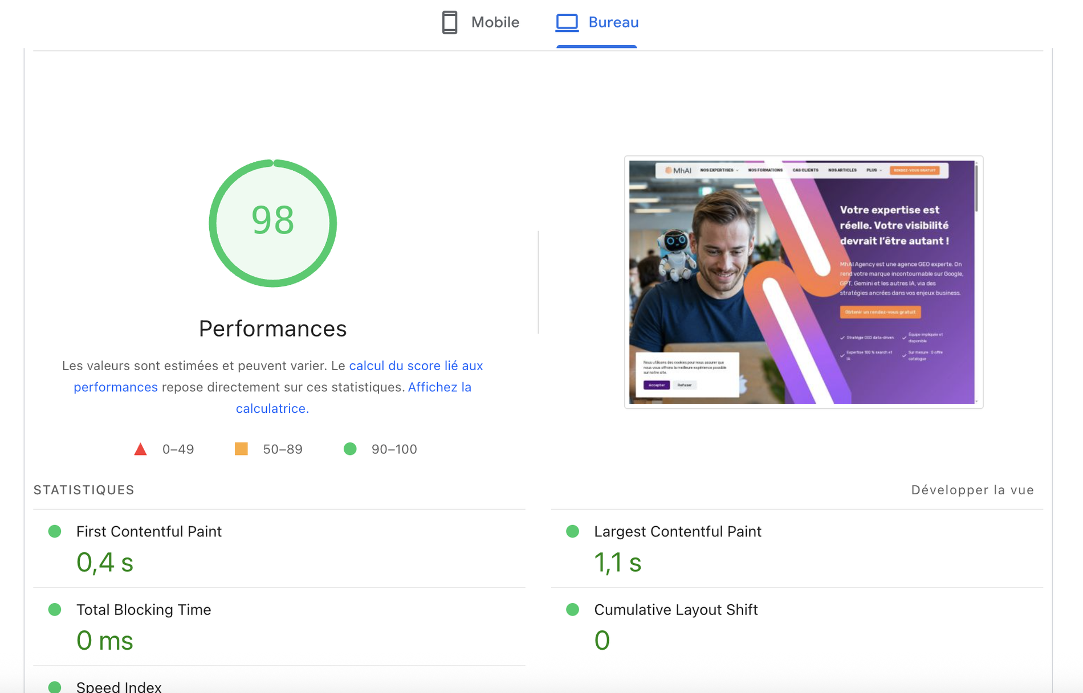Click the green dot next to First Contentful Paint

click(55, 531)
